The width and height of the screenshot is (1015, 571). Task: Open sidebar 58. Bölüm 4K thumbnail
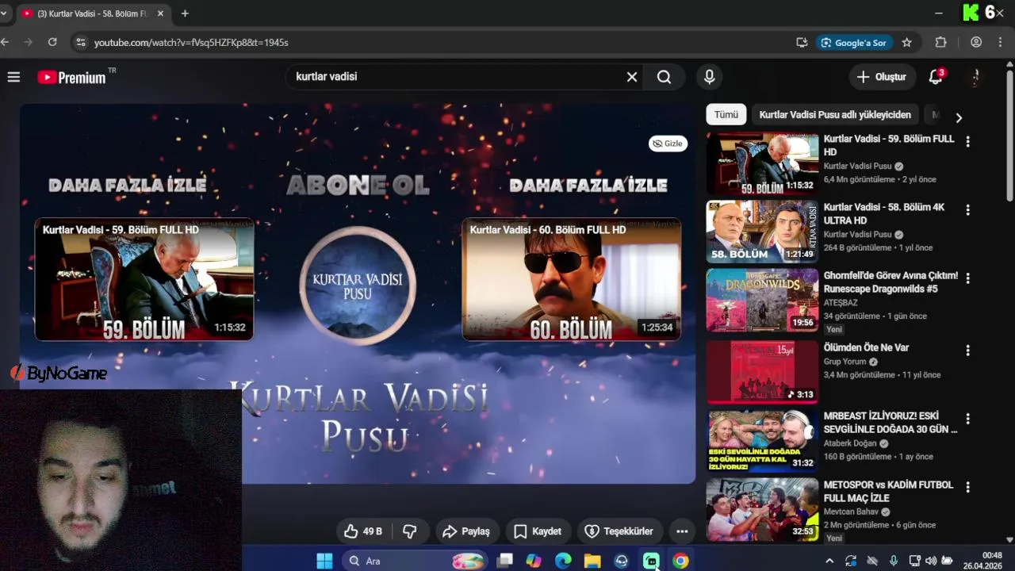pyautogui.click(x=762, y=232)
